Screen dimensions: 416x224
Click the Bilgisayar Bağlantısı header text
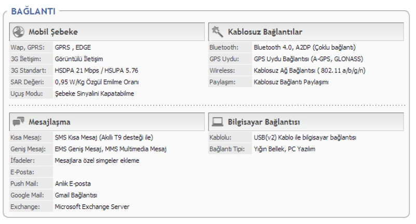pyautogui.click(x=265, y=123)
